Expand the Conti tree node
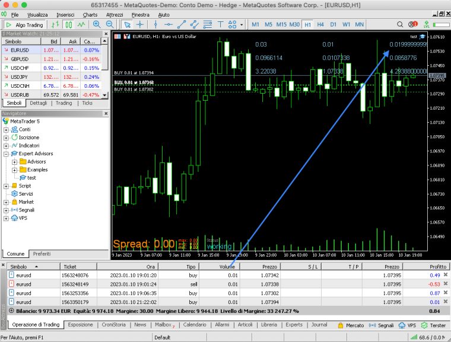 pos(6,130)
